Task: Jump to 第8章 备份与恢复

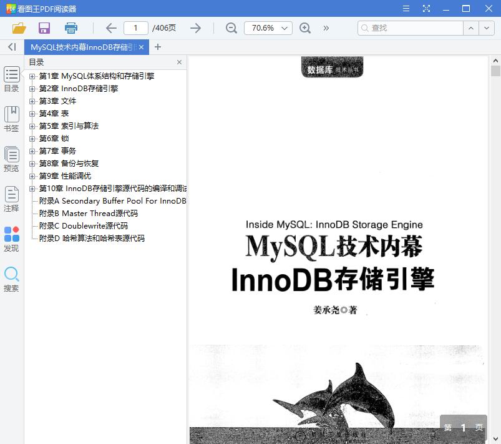Action: point(69,164)
